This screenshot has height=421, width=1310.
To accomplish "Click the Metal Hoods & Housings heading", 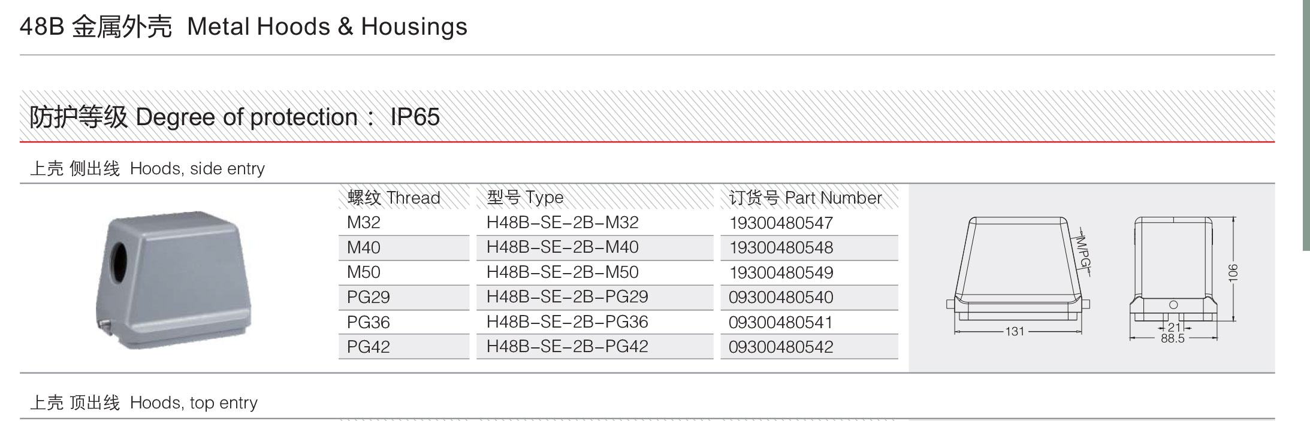I will tap(243, 27).
